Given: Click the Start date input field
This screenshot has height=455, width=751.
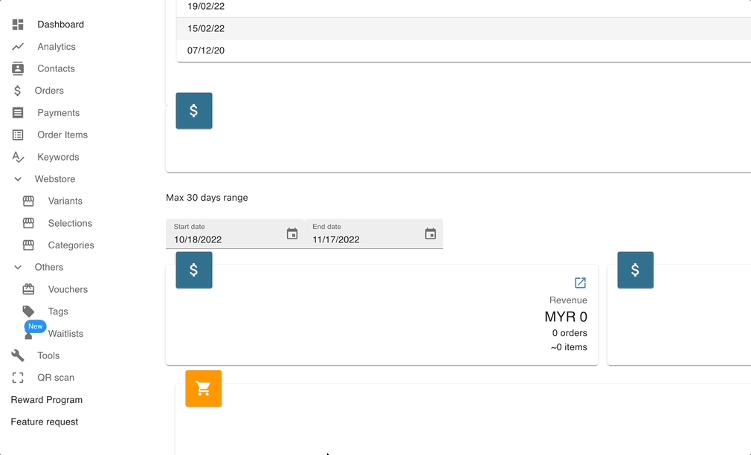Looking at the screenshot, I should pyautogui.click(x=223, y=239).
